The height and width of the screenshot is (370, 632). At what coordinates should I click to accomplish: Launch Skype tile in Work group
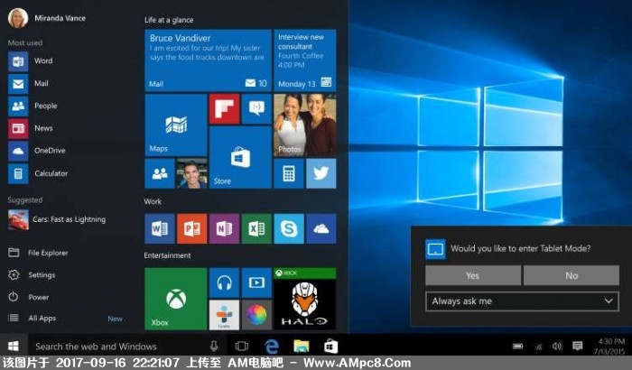pos(289,228)
